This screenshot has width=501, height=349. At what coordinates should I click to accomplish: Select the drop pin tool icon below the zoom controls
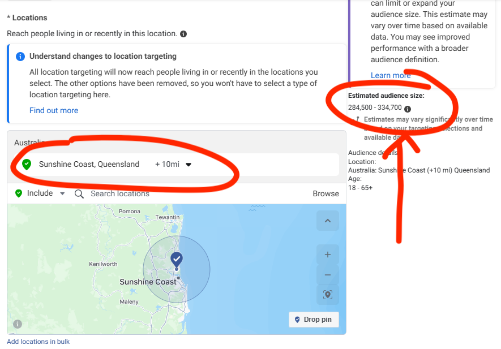click(x=327, y=295)
